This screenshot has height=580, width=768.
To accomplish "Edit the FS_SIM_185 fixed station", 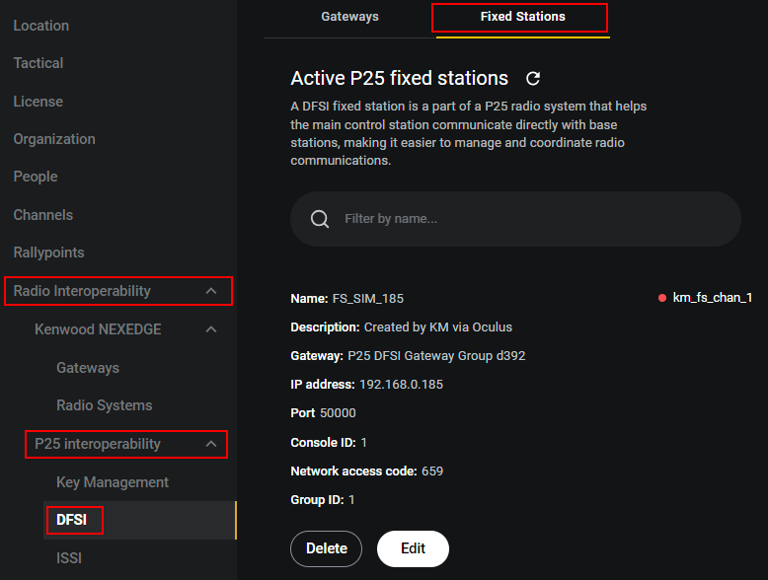I will tap(413, 548).
